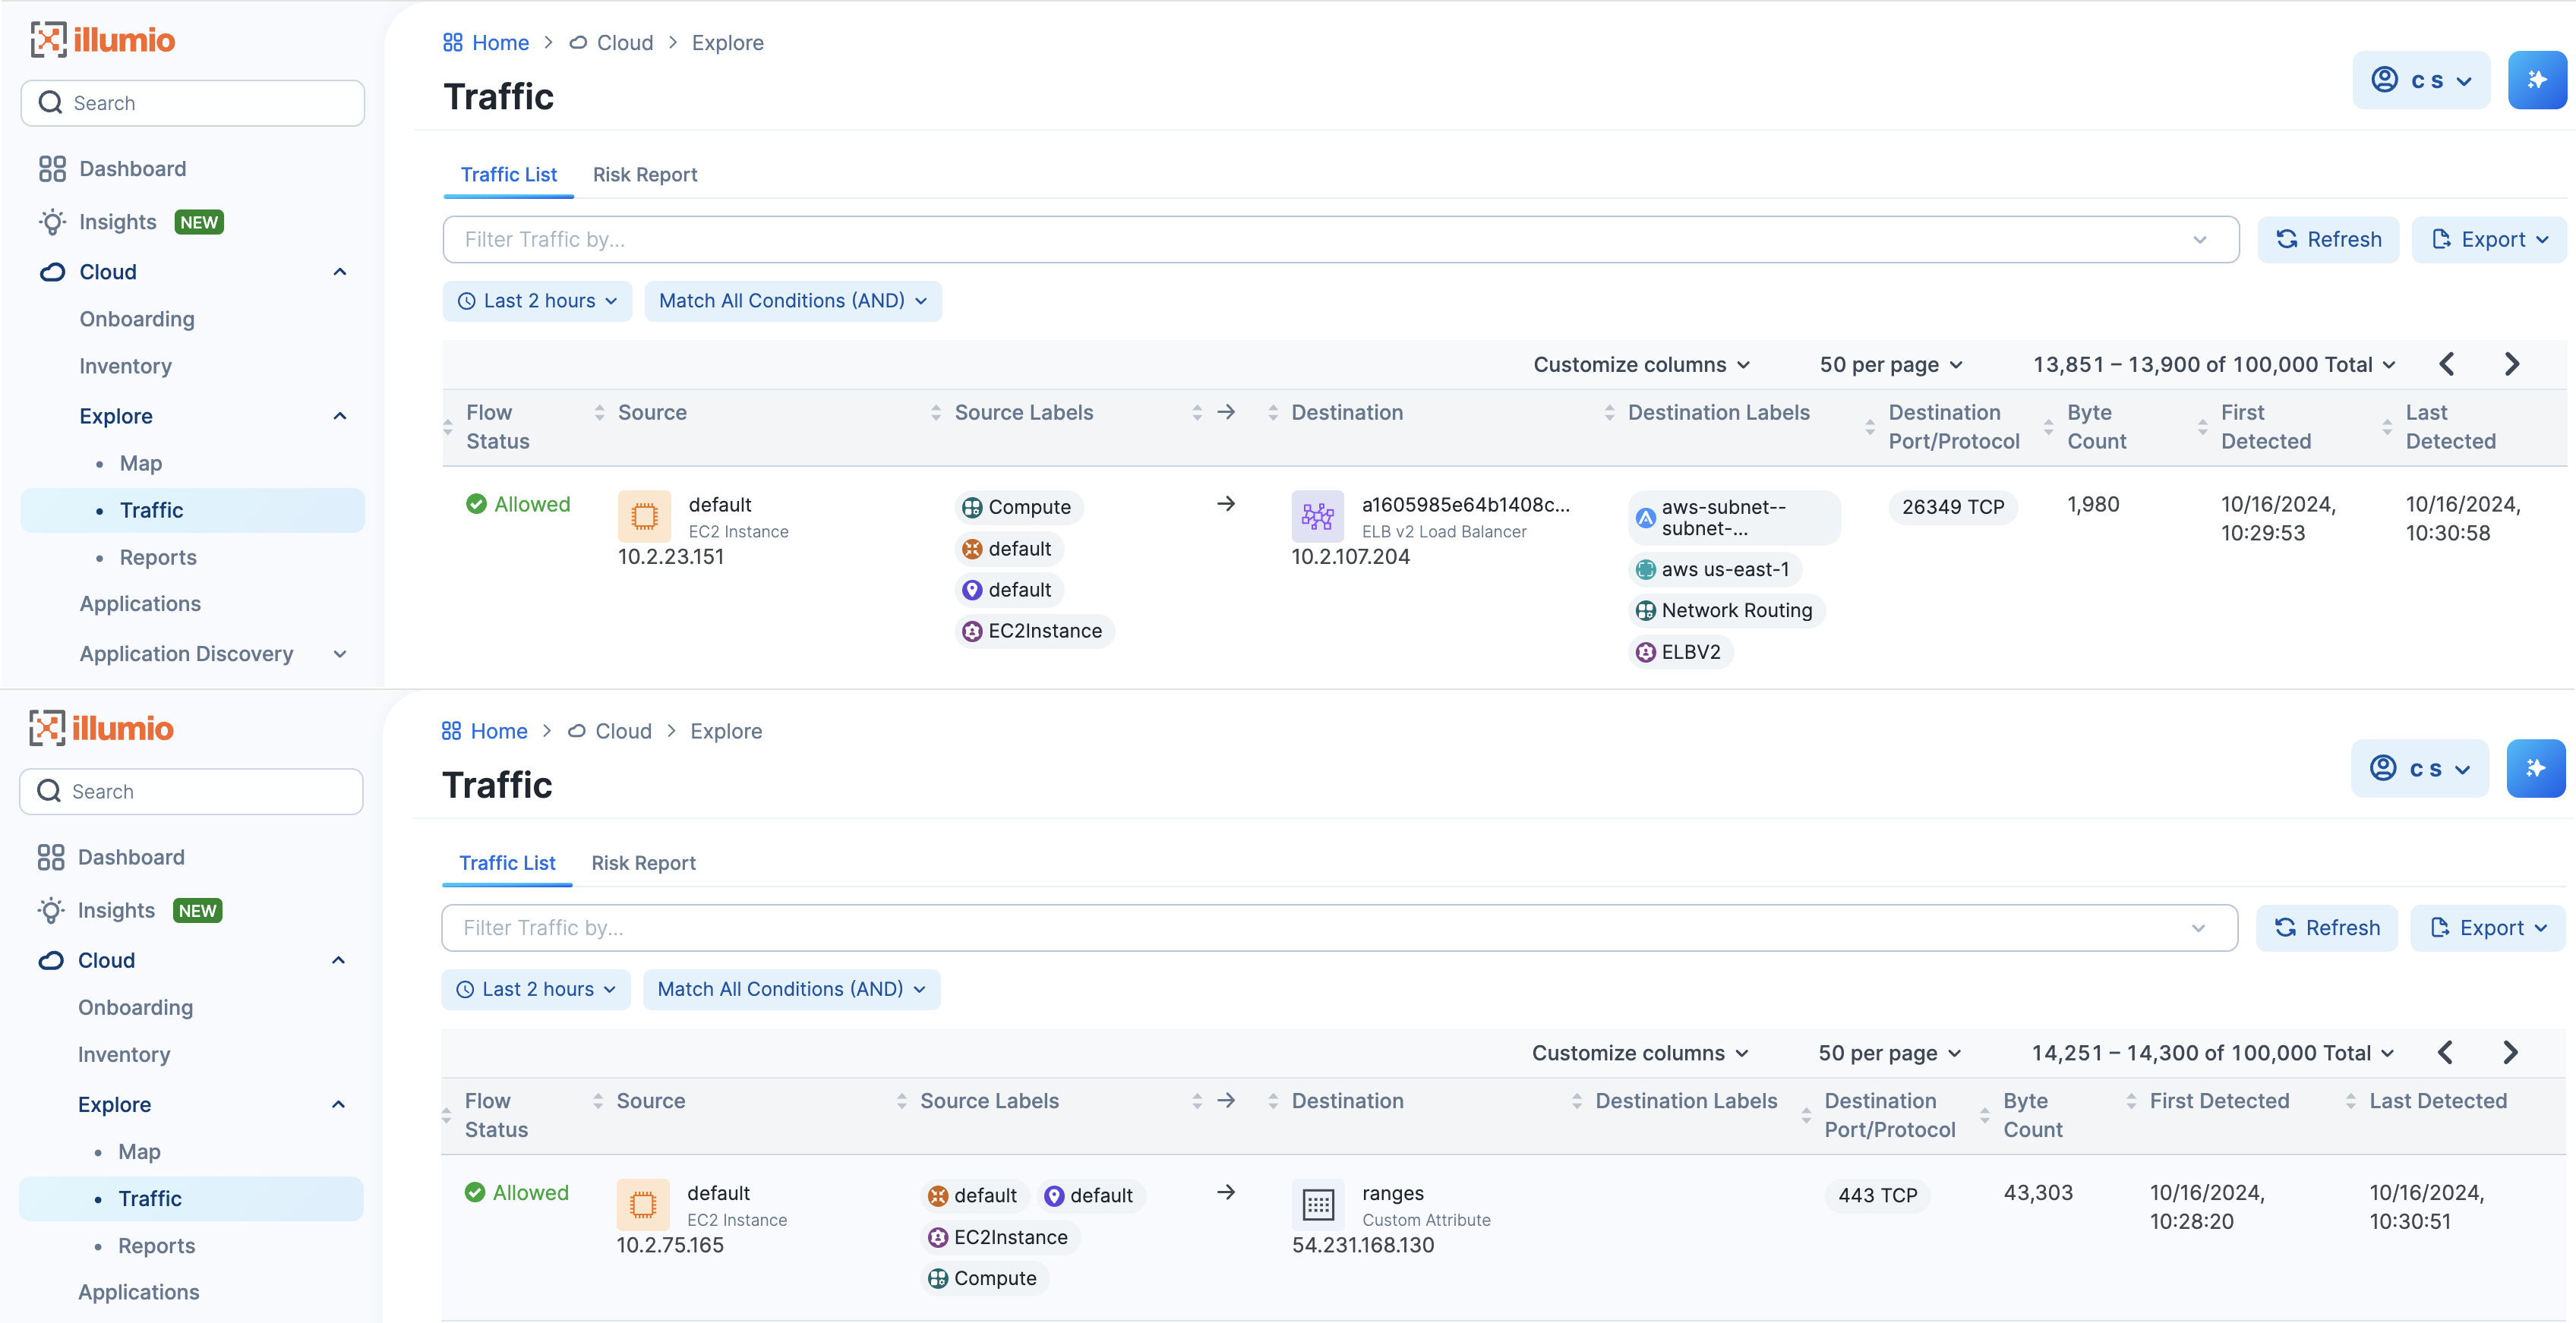Click the Cloud breadcrumb in the lower view
2576x1323 pixels.
(x=610, y=732)
